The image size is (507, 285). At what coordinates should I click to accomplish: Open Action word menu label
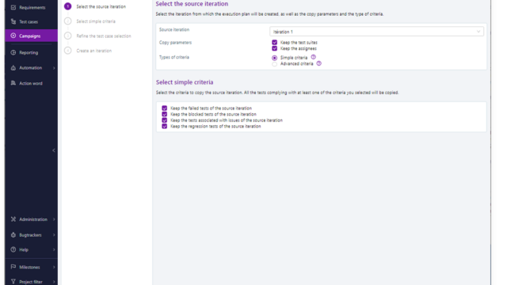tap(31, 83)
